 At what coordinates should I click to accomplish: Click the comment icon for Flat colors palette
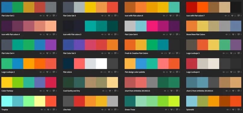click(x=115, y=72)
